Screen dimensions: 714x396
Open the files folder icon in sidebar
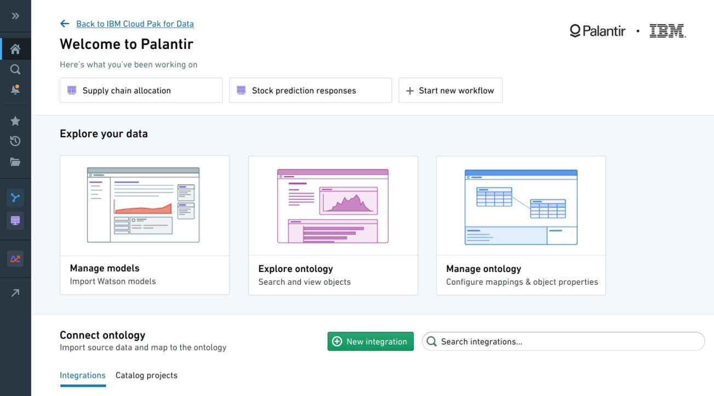pyautogui.click(x=15, y=162)
